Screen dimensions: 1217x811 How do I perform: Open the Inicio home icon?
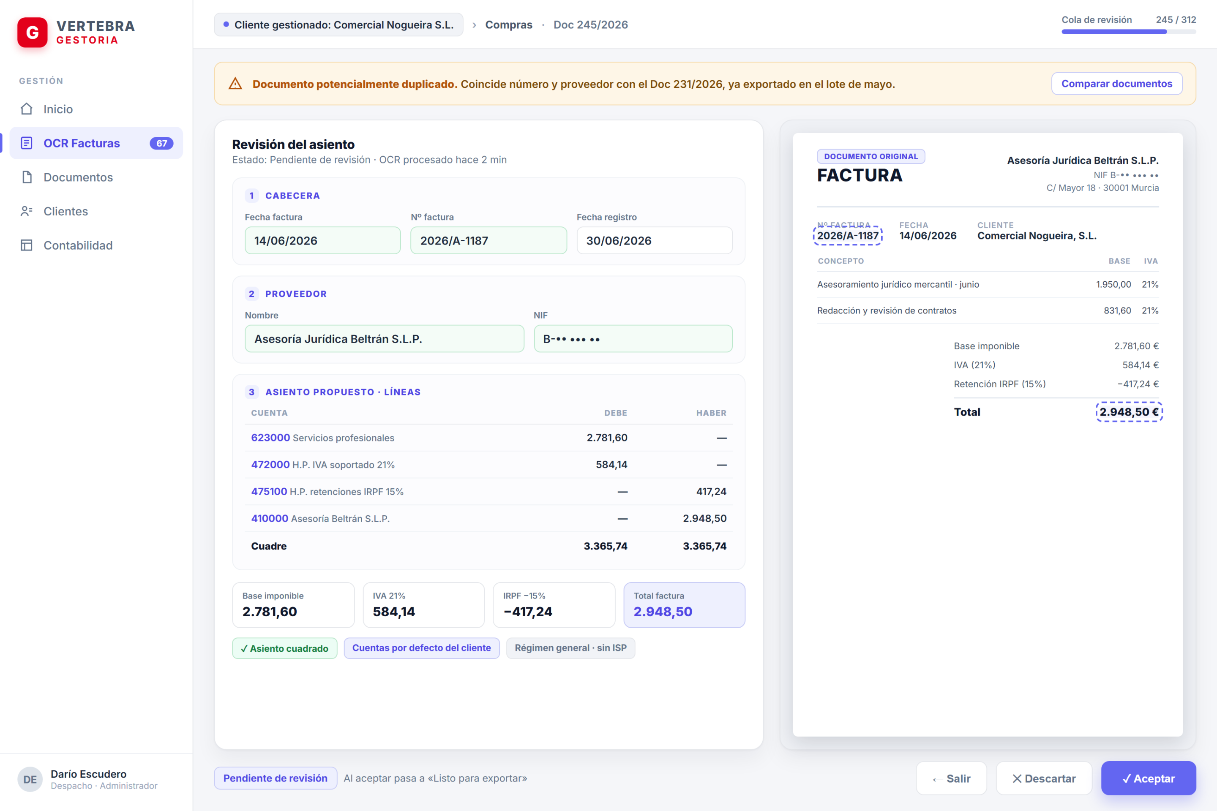(x=26, y=109)
